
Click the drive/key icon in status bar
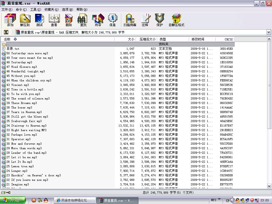tap(6, 193)
